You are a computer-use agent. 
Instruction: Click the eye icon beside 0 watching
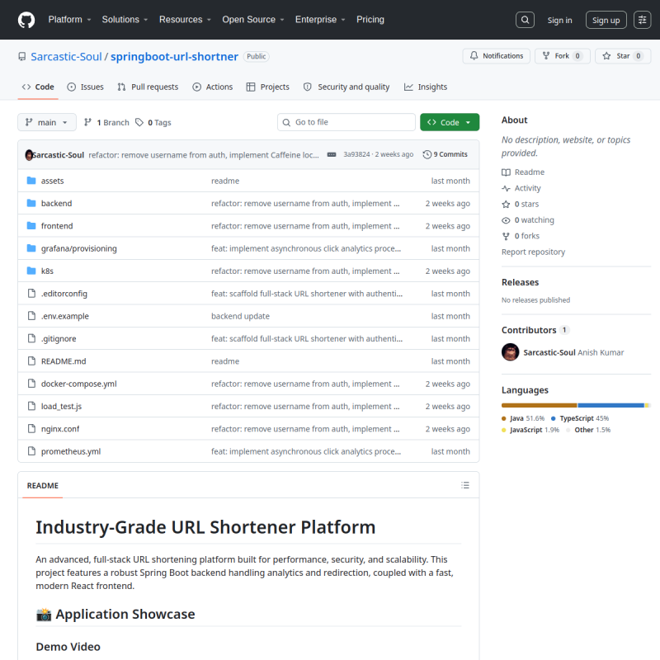(506, 220)
